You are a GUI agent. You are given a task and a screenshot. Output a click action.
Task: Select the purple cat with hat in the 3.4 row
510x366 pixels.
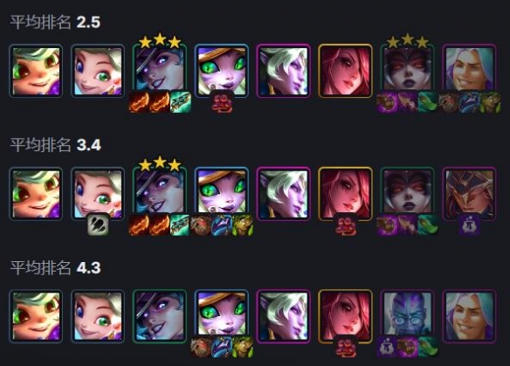click(x=222, y=194)
